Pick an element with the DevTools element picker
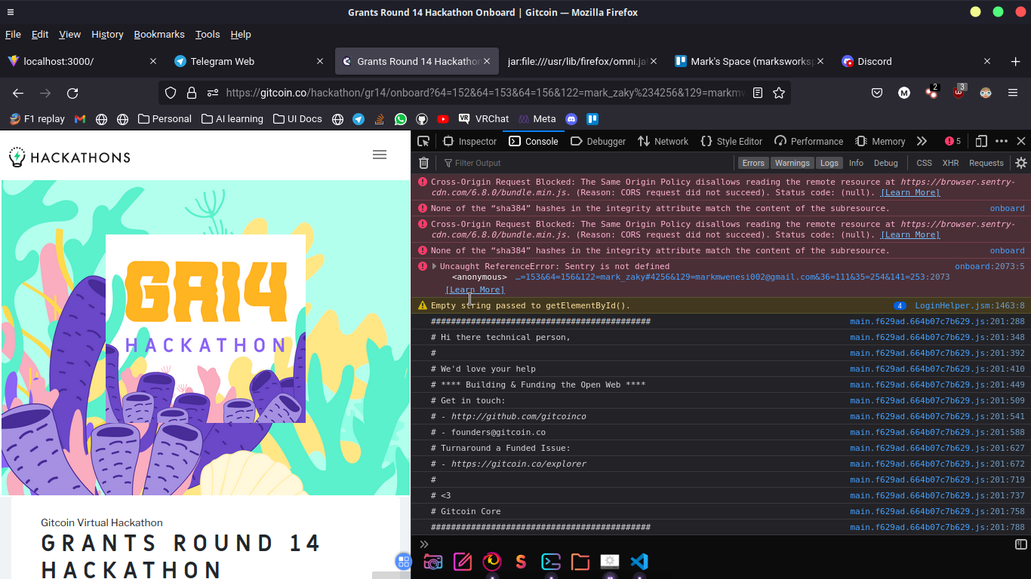Screen dimensions: 1031x579 [x=423, y=141]
